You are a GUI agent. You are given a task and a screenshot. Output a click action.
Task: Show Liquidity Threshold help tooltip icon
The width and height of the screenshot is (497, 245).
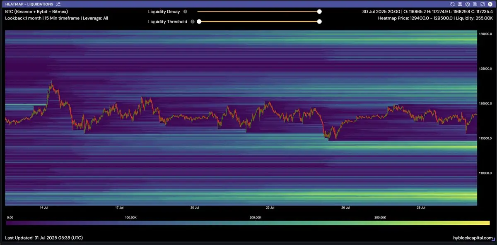[x=193, y=21]
